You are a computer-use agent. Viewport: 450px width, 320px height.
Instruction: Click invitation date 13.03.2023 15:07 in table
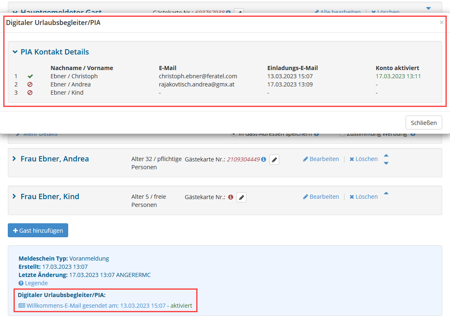click(x=290, y=76)
